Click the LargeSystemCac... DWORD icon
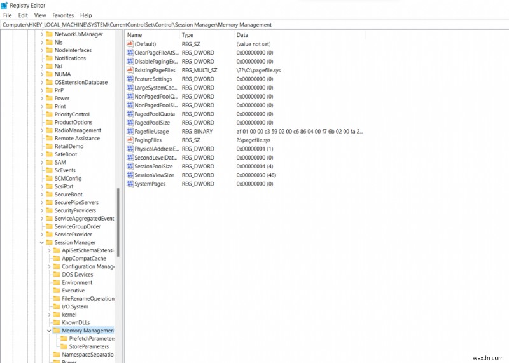The width and height of the screenshot is (509, 363). coord(130,88)
